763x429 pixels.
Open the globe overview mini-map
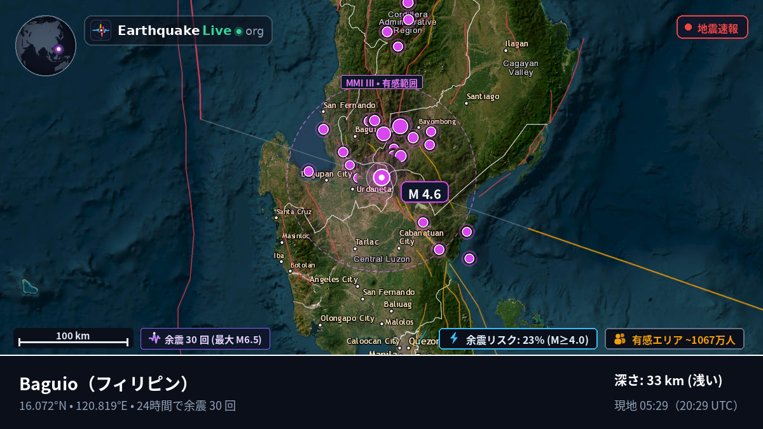point(46,46)
